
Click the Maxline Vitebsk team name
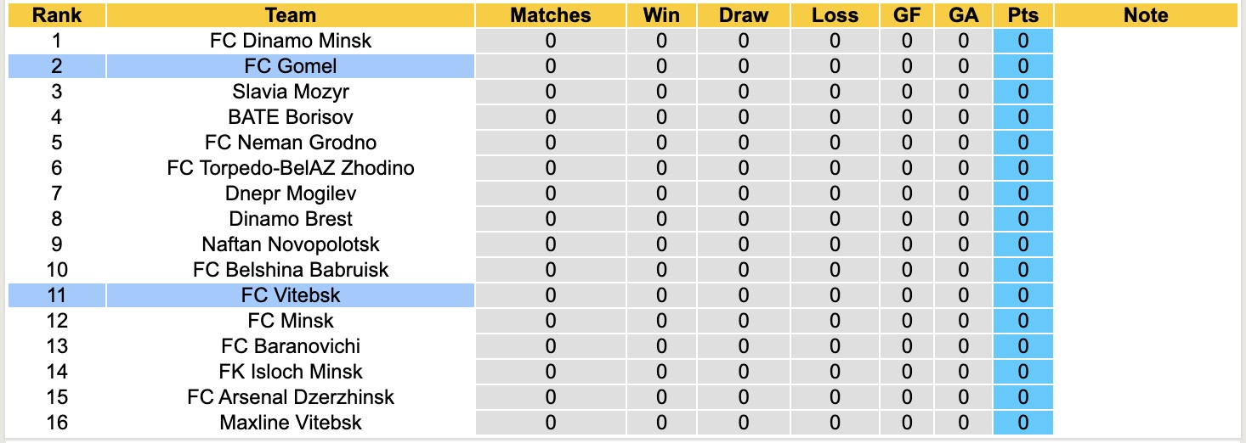(x=291, y=423)
